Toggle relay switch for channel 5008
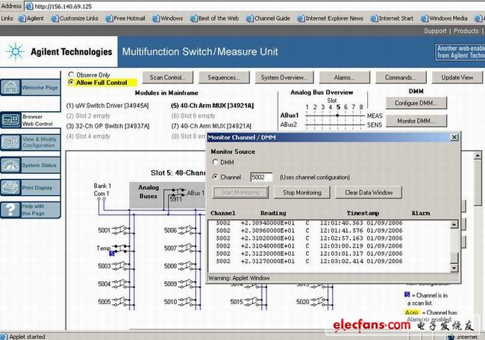 (187, 265)
